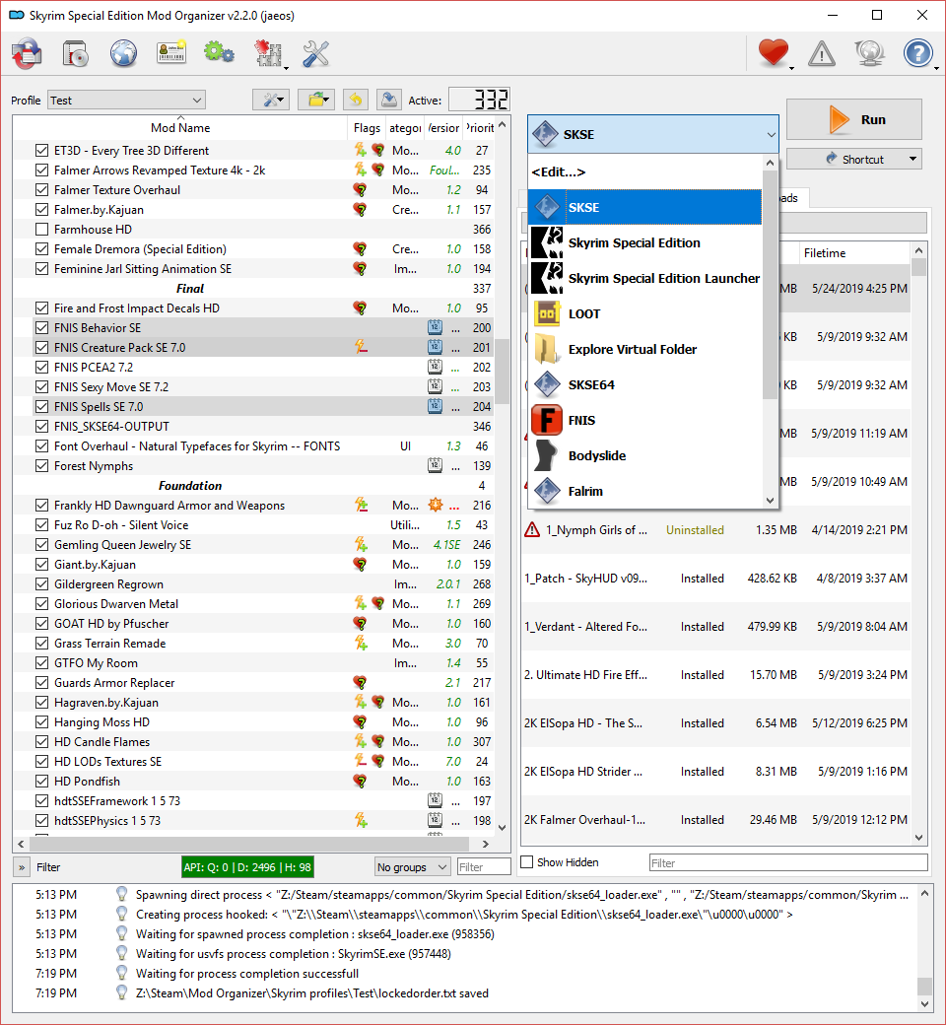Click the downloads Filter text field
The width and height of the screenshot is (946, 1025).
(788, 863)
